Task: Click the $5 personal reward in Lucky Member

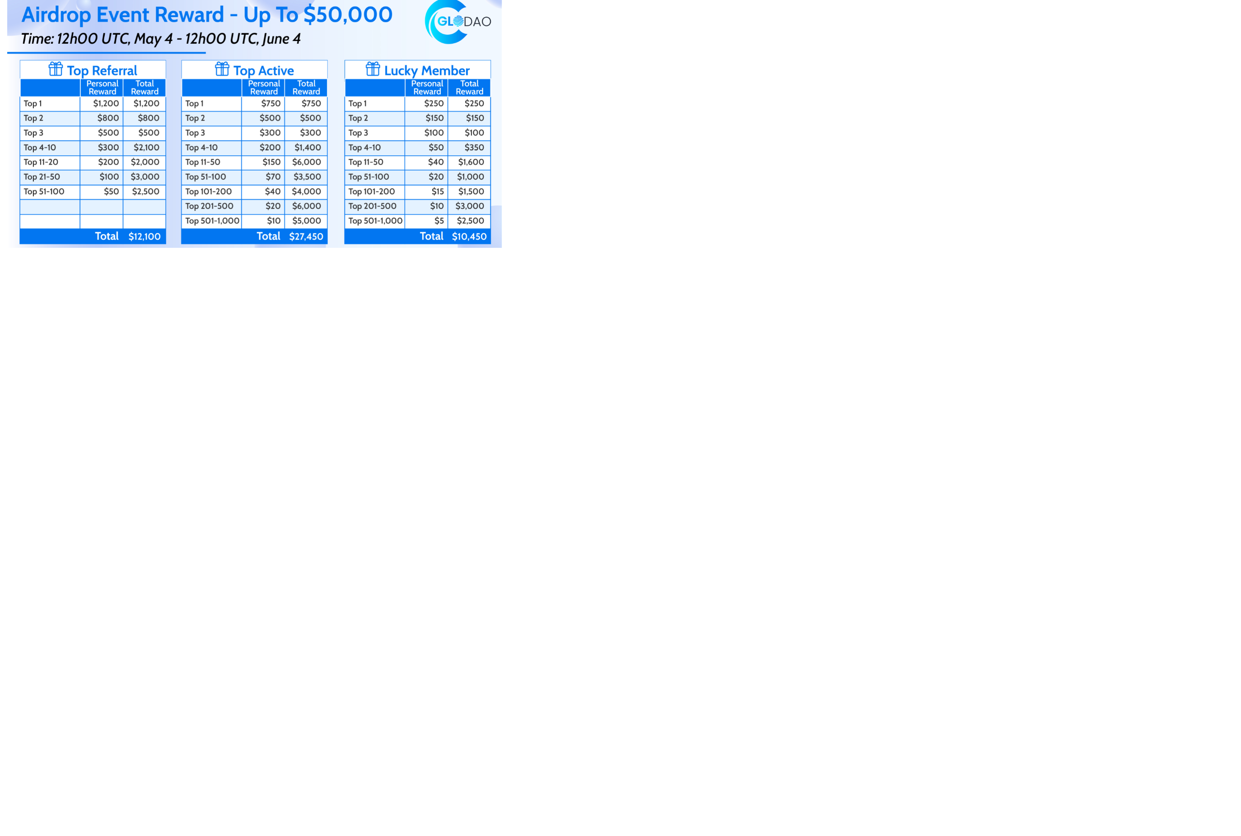Action: click(x=439, y=221)
